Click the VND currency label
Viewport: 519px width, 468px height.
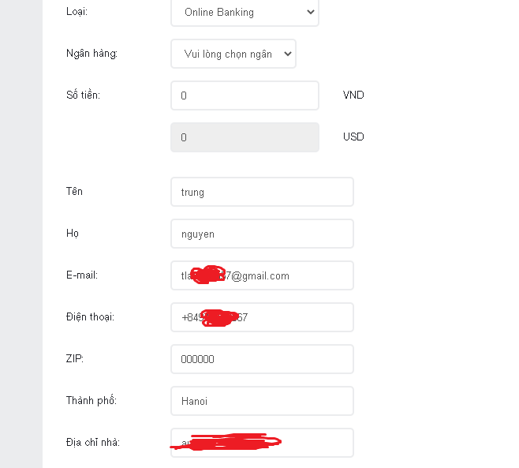point(353,95)
